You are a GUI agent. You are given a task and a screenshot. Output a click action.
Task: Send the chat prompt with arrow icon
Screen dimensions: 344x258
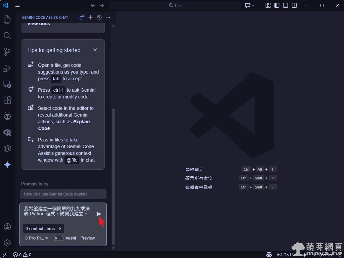pyautogui.click(x=99, y=214)
